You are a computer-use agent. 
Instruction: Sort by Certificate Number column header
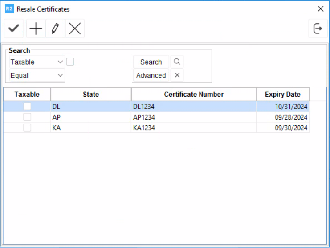(x=194, y=94)
